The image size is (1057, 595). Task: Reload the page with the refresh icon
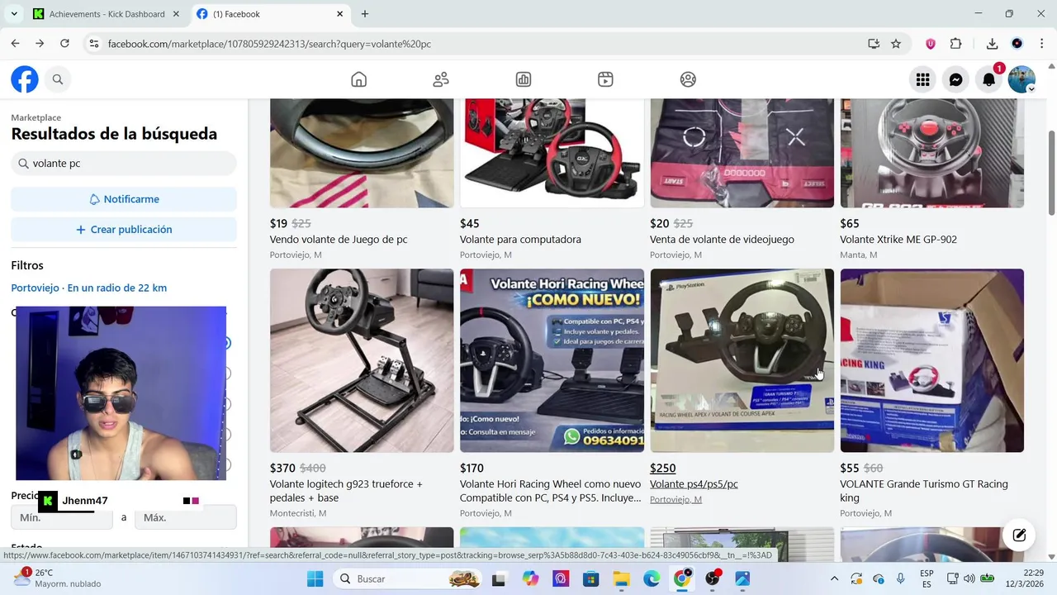[x=64, y=44]
